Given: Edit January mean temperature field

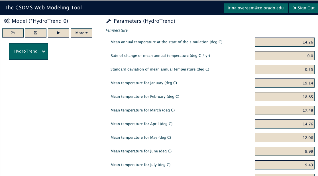Looking at the screenshot, I should 285,83.
